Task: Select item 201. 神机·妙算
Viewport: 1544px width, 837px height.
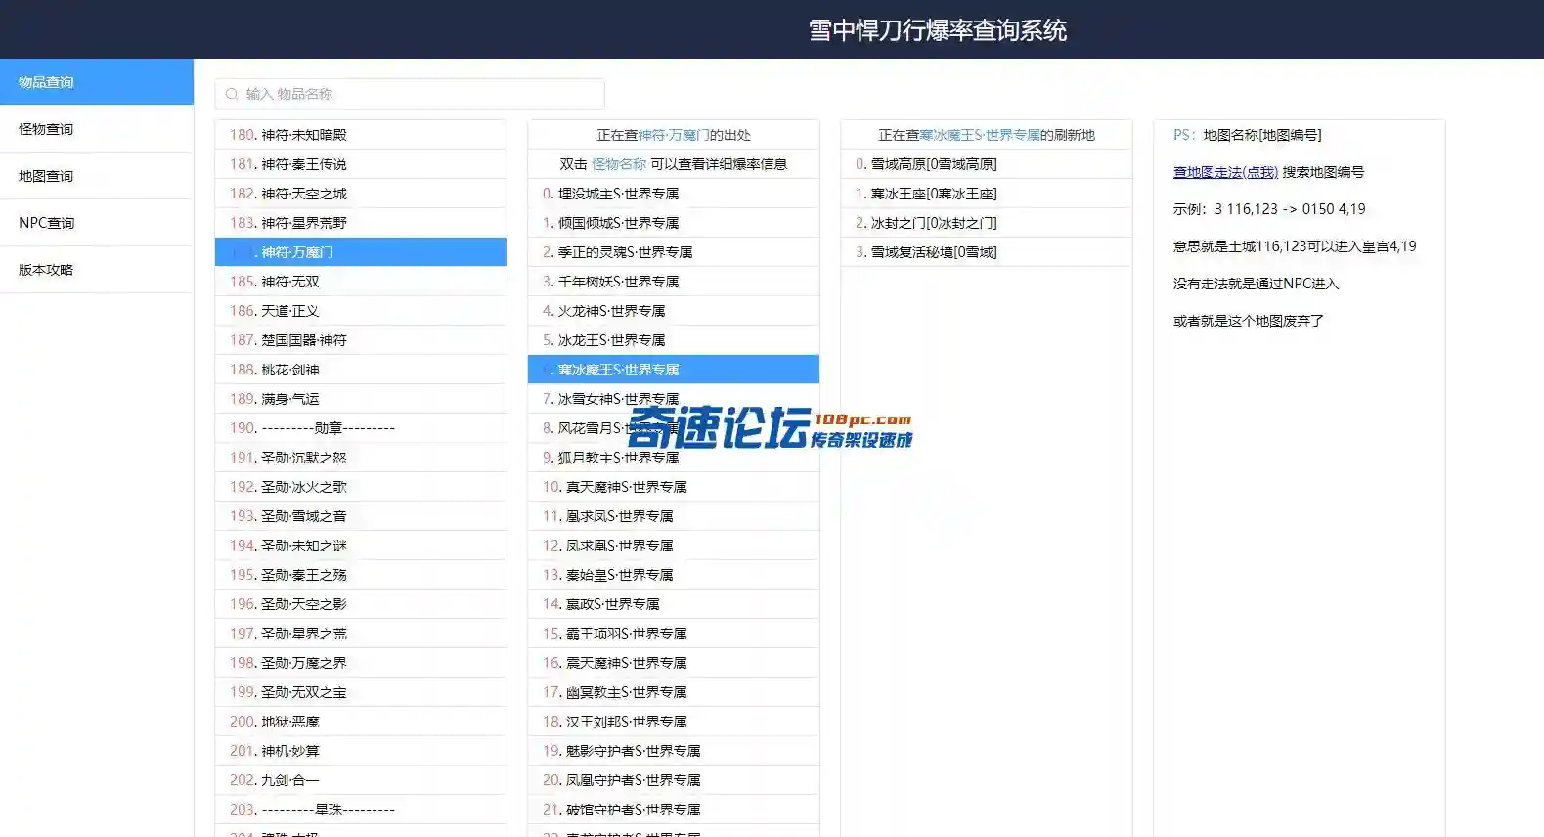Action: click(361, 751)
